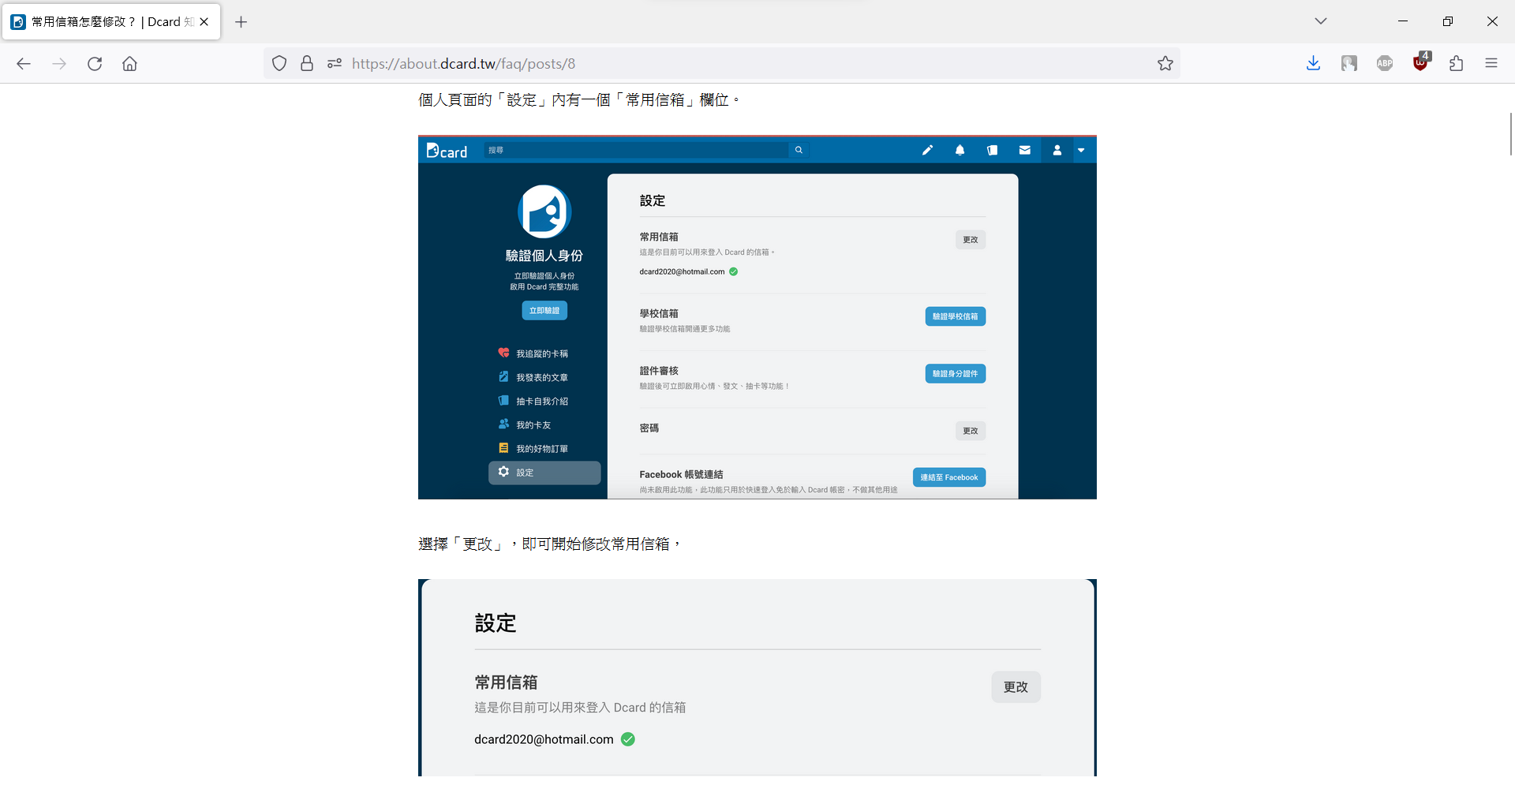
Task: Go back to the previous page
Action: [24, 64]
